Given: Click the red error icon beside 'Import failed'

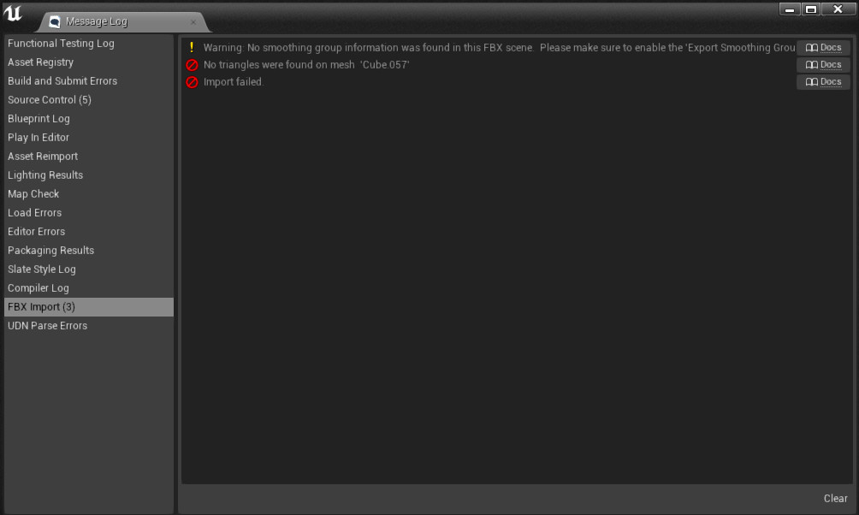Looking at the screenshot, I should pyautogui.click(x=192, y=82).
